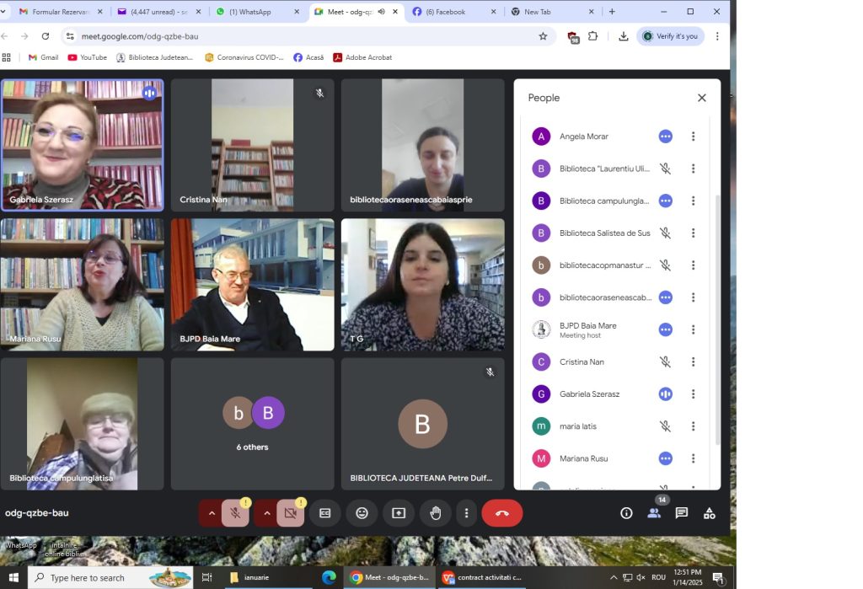Open the meeting details info icon
The height and width of the screenshot is (589, 863).
(626, 513)
